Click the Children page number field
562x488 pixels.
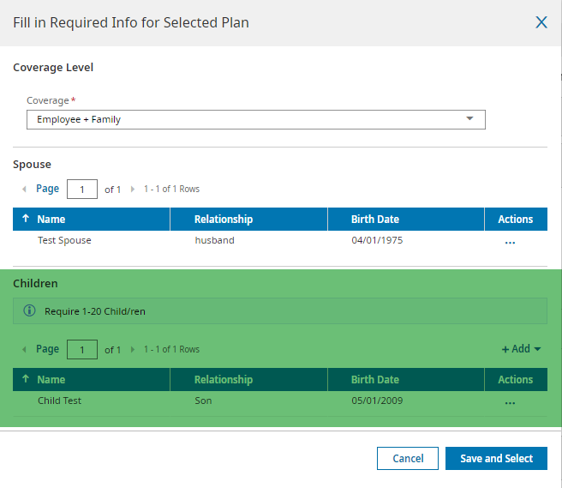coord(82,349)
